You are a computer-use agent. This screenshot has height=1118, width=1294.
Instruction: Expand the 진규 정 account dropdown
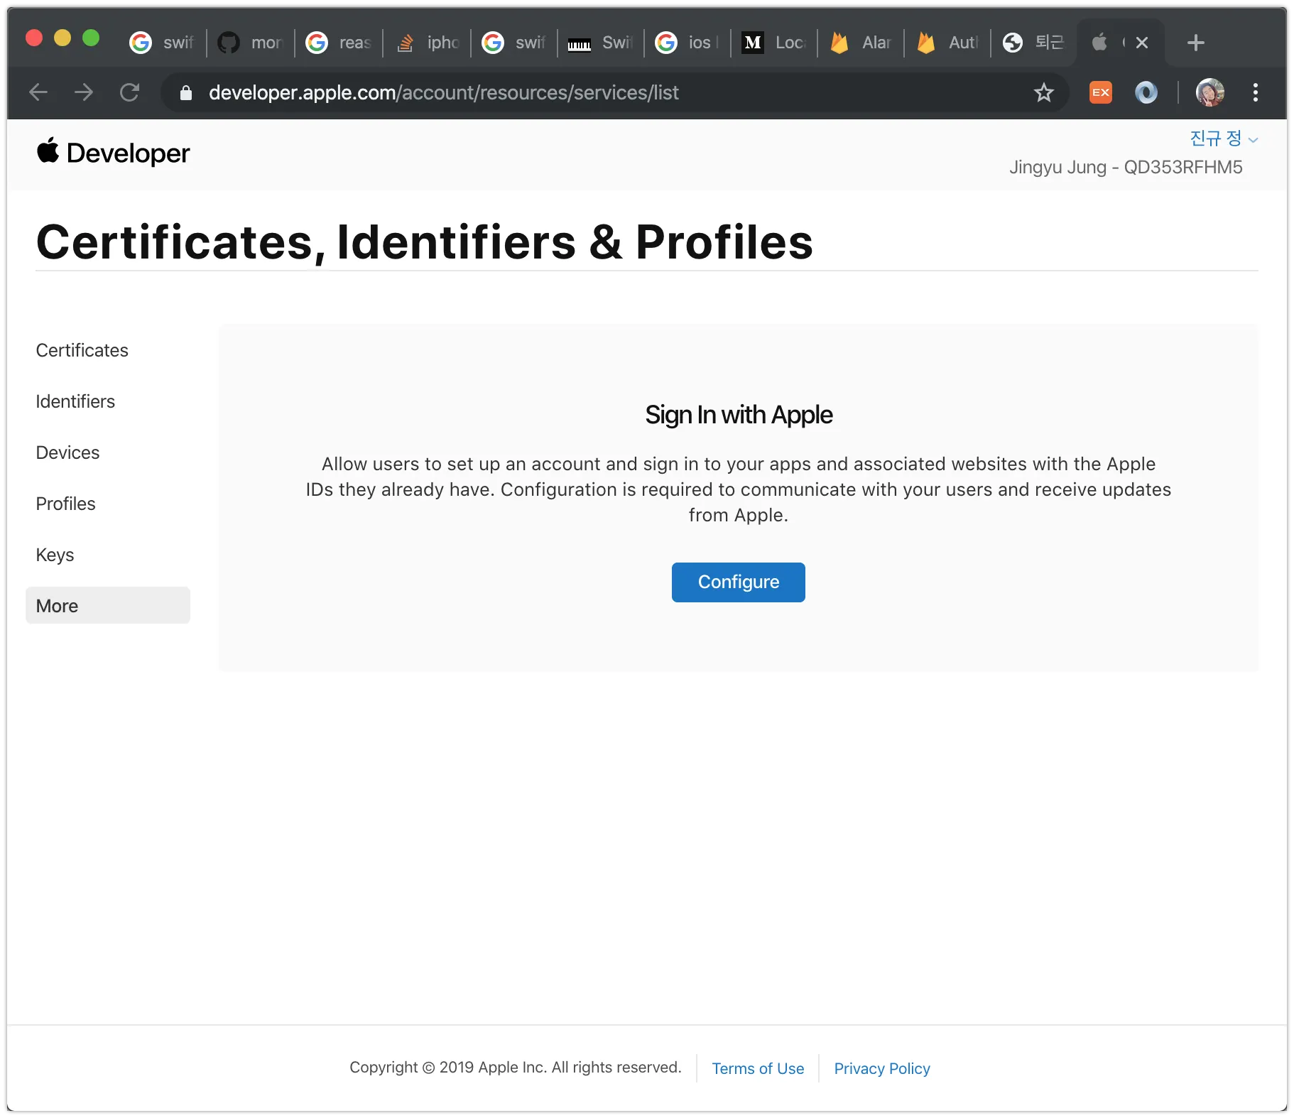pos(1223,139)
